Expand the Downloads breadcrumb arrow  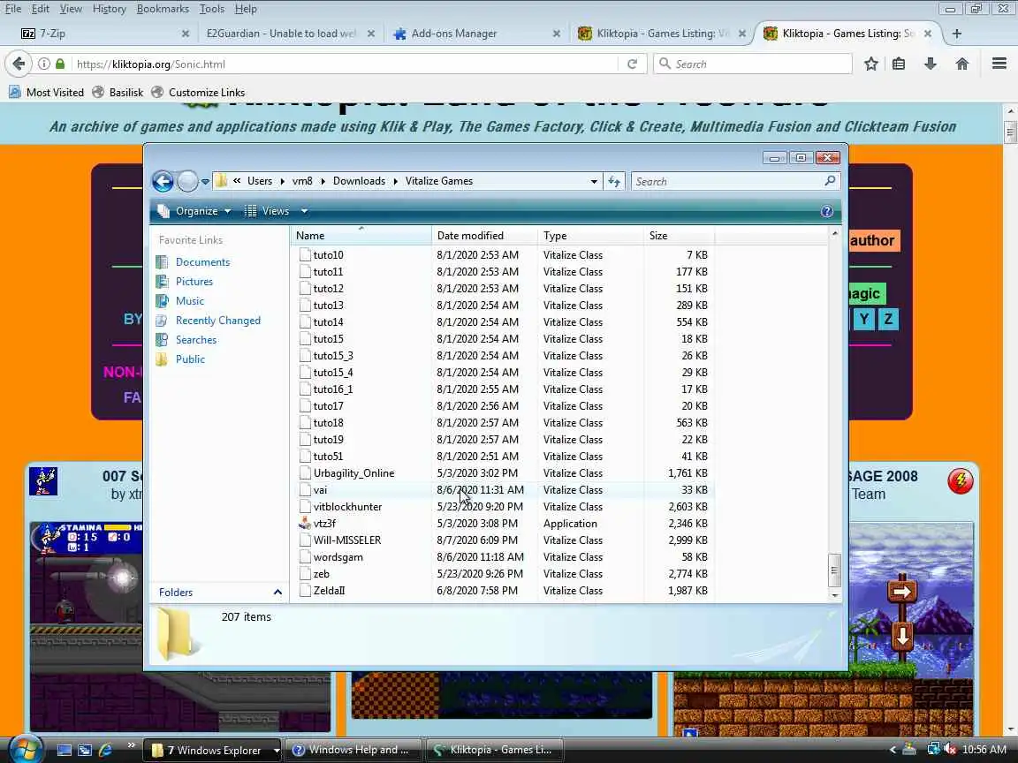coord(395,181)
